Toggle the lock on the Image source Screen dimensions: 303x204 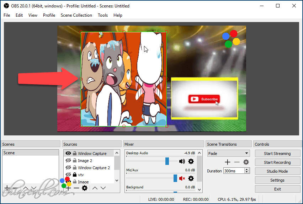75,182
